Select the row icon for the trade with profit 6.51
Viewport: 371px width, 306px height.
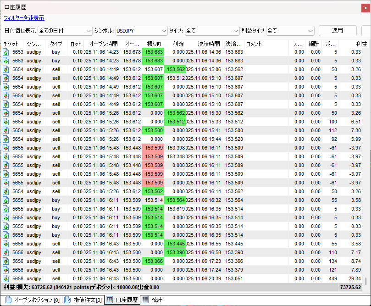[6, 122]
